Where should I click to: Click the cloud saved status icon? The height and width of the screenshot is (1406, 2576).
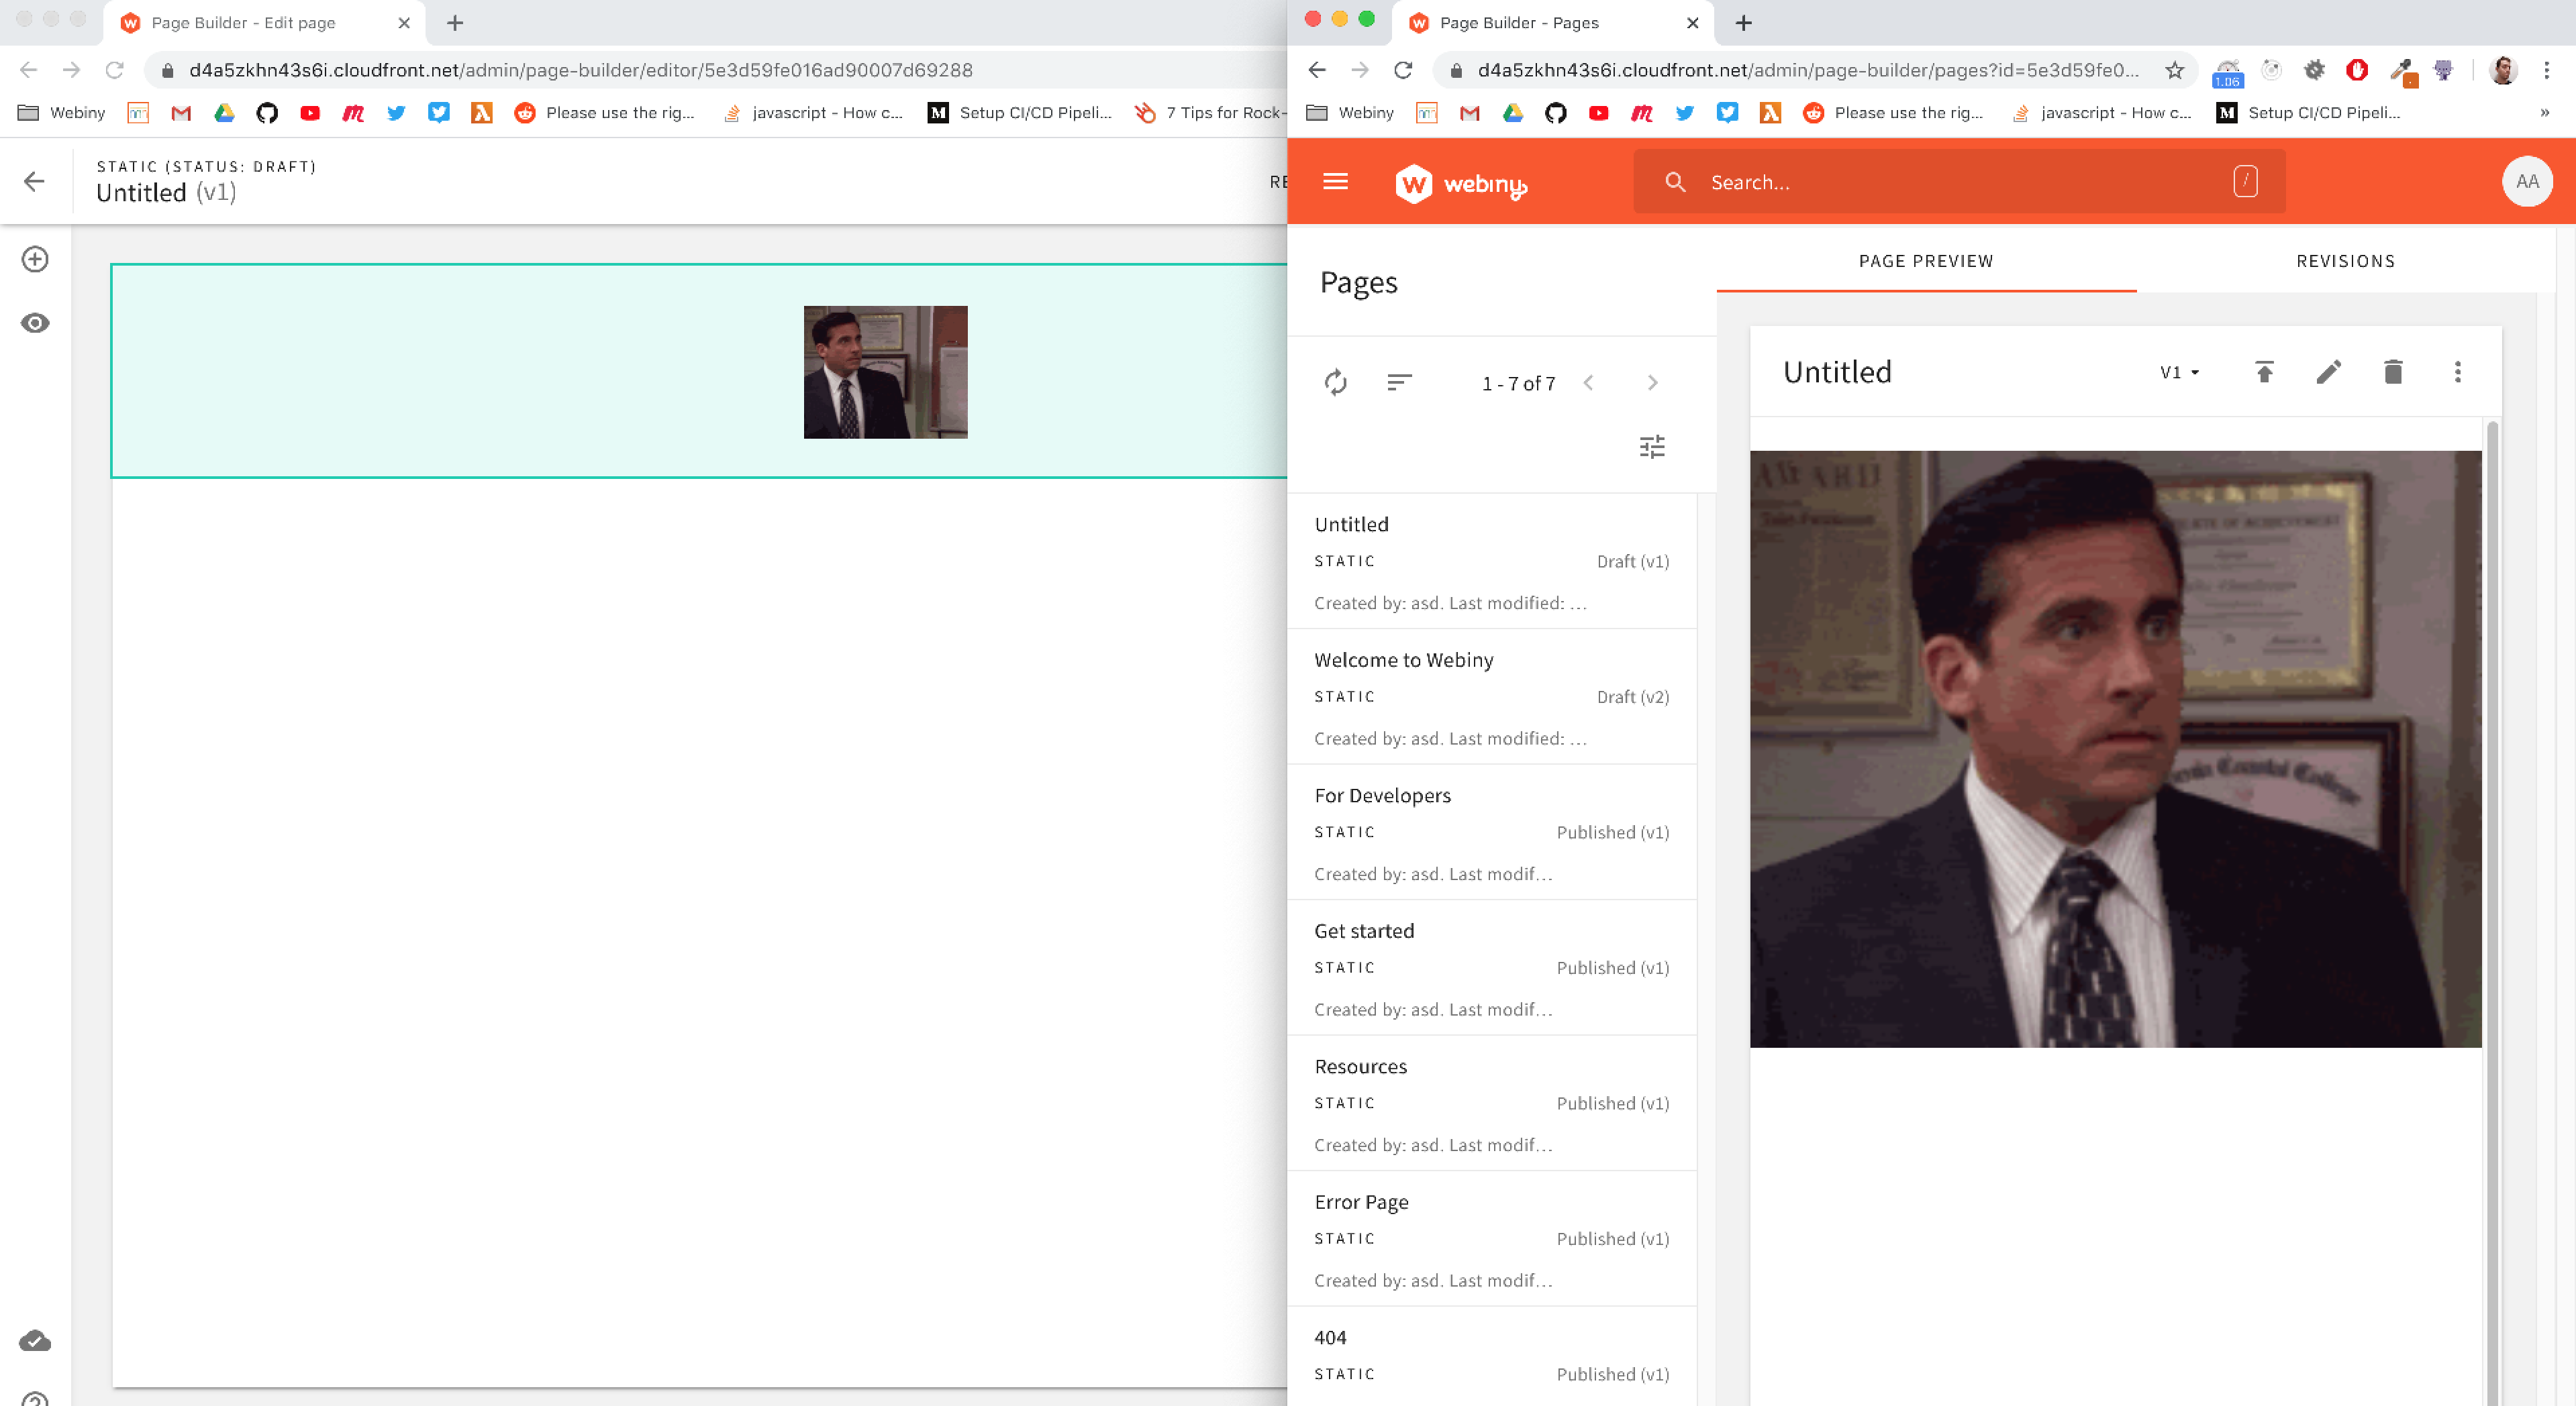point(35,1340)
